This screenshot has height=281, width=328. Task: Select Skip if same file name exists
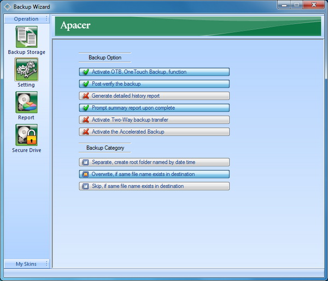(154, 186)
